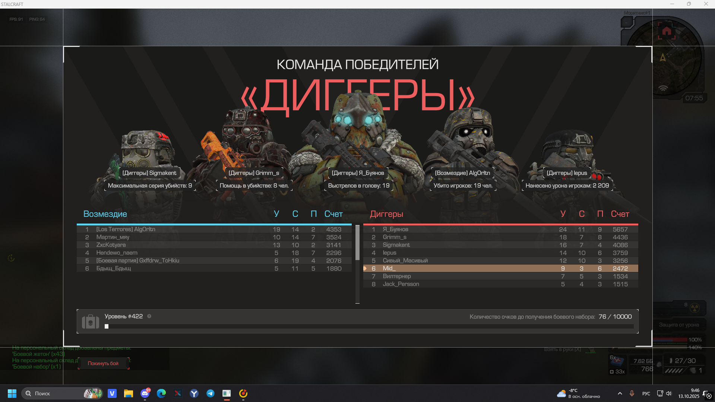Image resolution: width=715 pixels, height=402 pixels.
Task: Click the [Диггеры] Grimm_s player card label
Action: [x=254, y=173]
